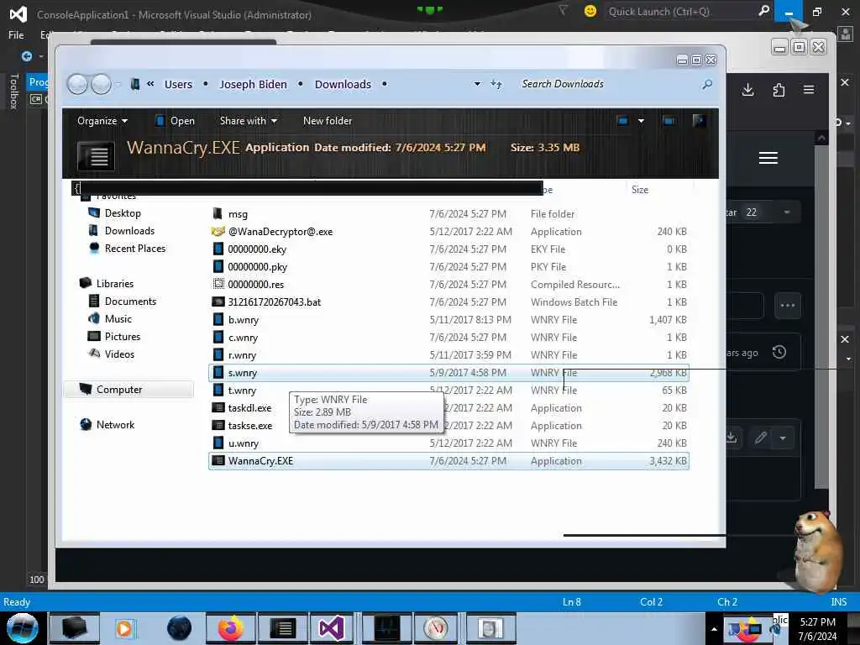Click the Explorer forward navigation button
The image size is (860, 645).
click(101, 85)
